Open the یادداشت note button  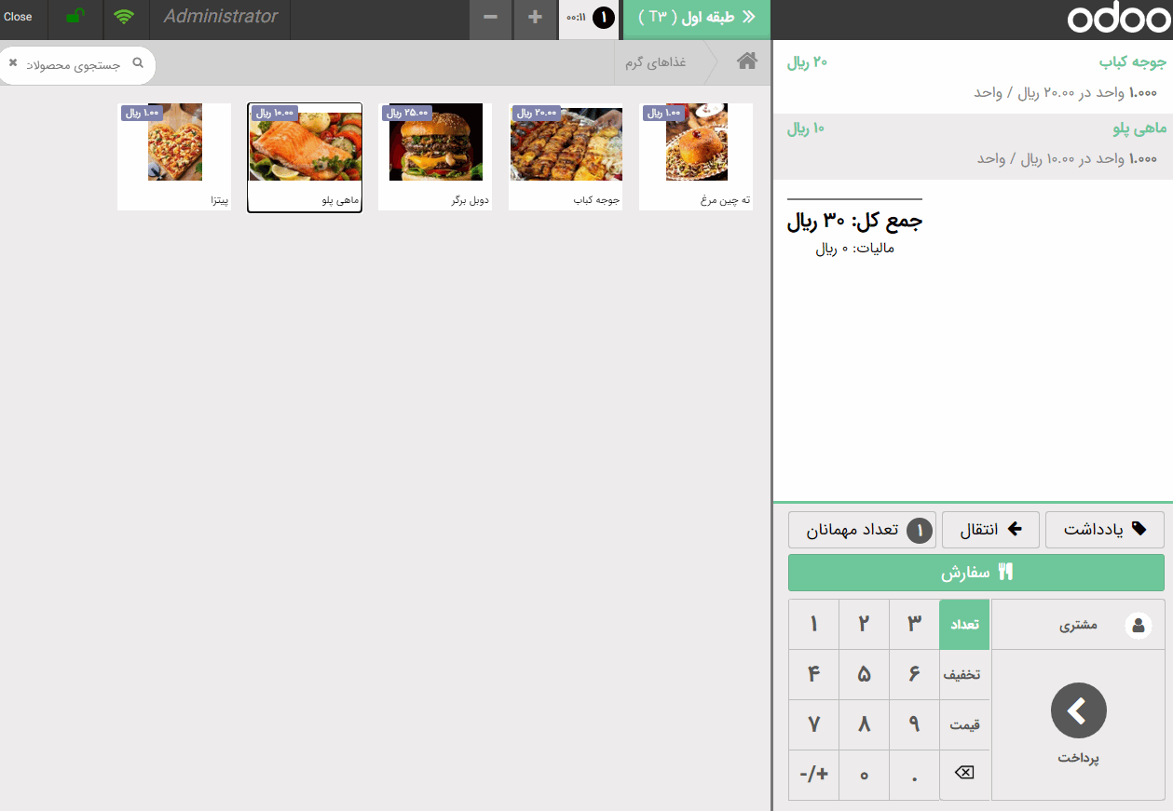click(1104, 529)
